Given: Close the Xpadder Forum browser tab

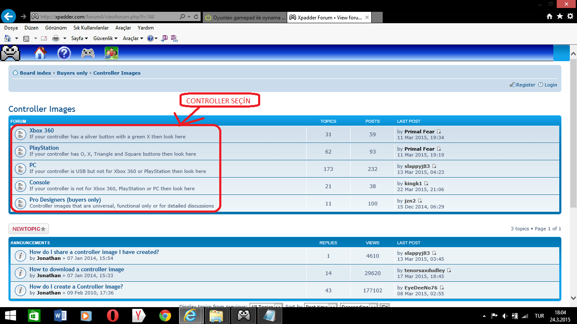Looking at the screenshot, I should [x=367, y=18].
